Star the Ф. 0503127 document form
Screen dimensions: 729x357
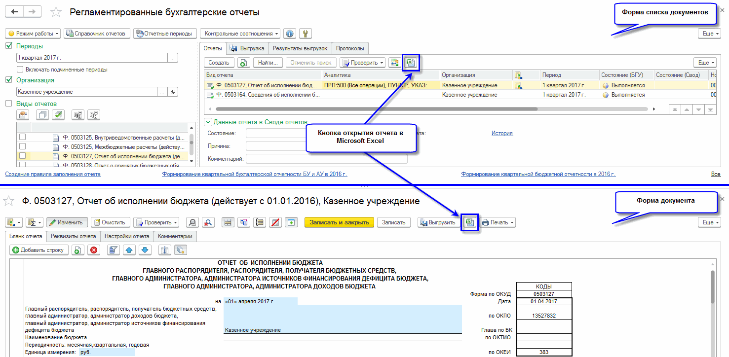coord(8,201)
